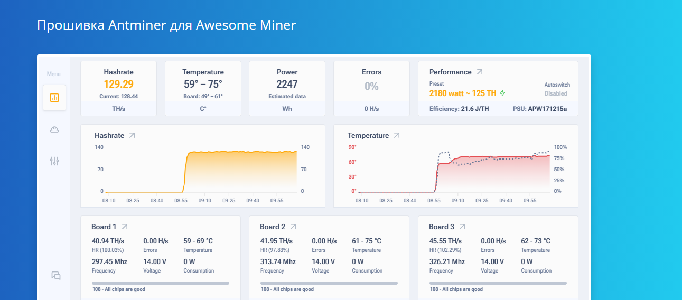Select the 2180 watt ~ 125 TH preset
The width and height of the screenshot is (682, 300).
462,93
